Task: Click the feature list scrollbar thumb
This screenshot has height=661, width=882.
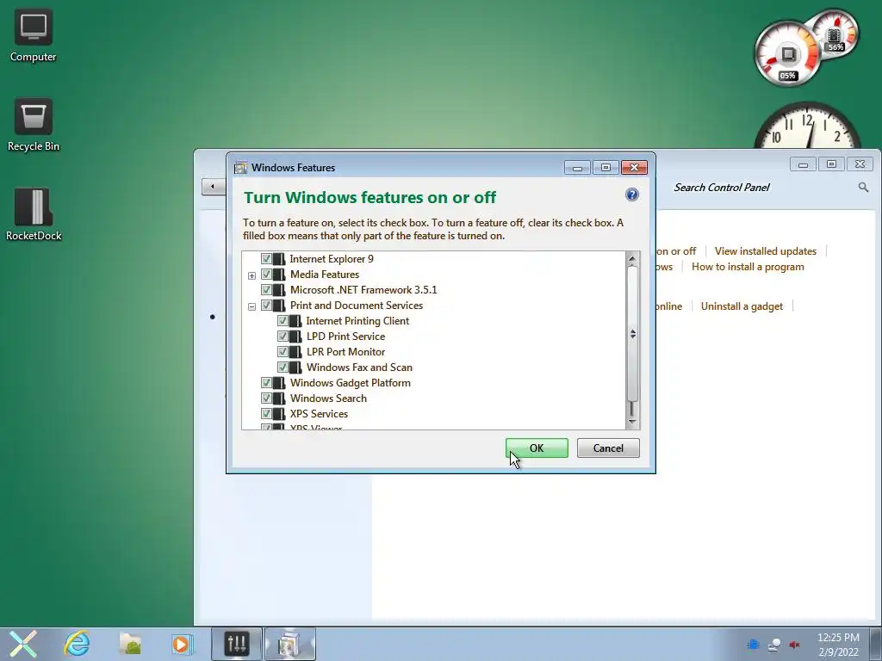Action: [632, 334]
